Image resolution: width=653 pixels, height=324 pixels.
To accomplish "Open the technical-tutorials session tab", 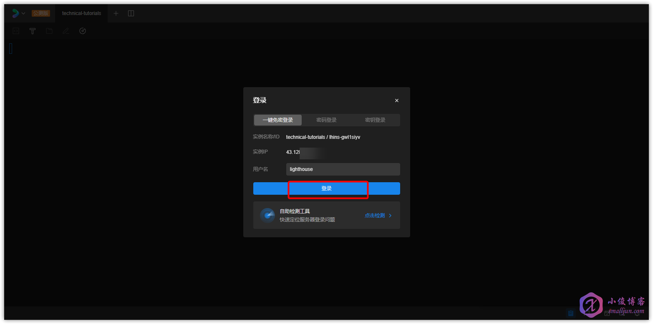I will click(x=81, y=13).
